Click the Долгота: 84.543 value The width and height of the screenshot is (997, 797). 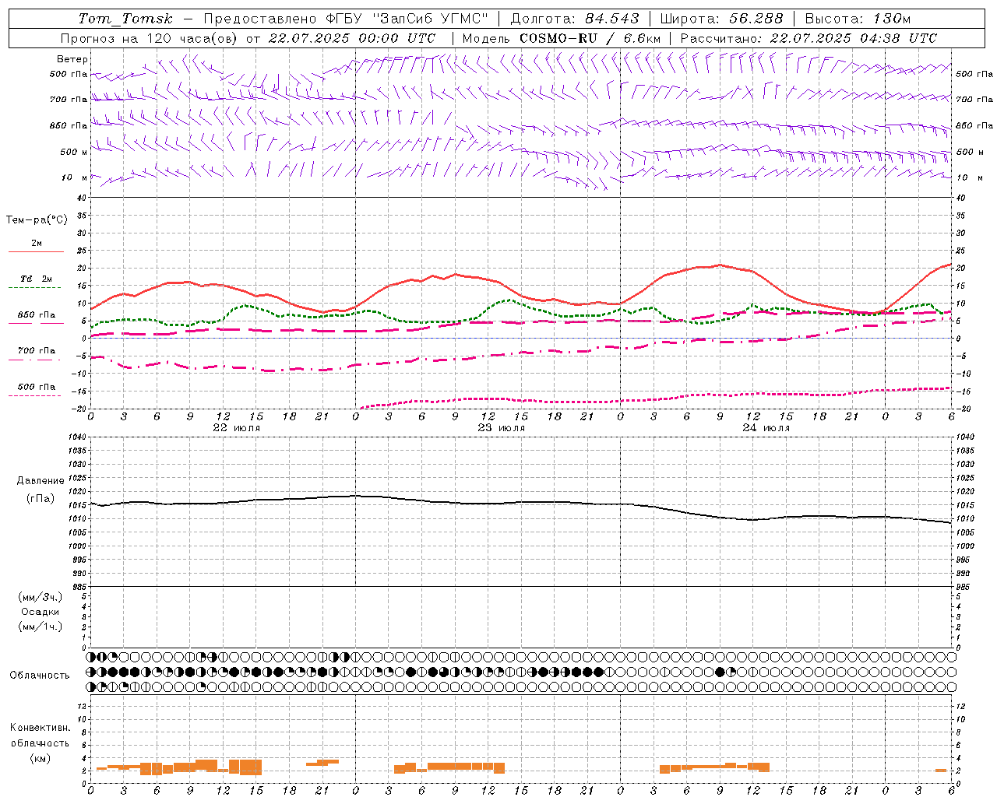(575, 19)
